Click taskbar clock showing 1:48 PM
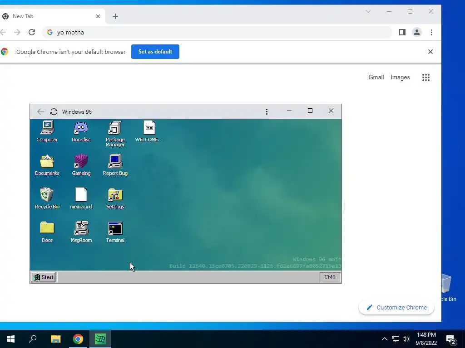 point(426,339)
